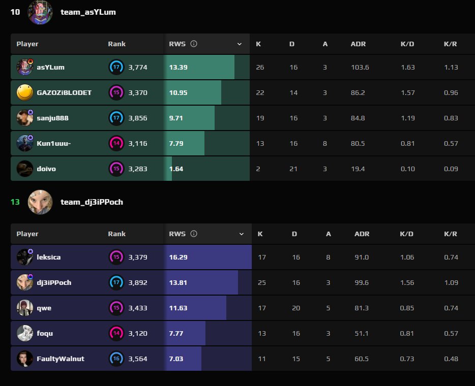Viewport: 475px width, 386px height.
Task: Click qwe name
Action: (44, 308)
